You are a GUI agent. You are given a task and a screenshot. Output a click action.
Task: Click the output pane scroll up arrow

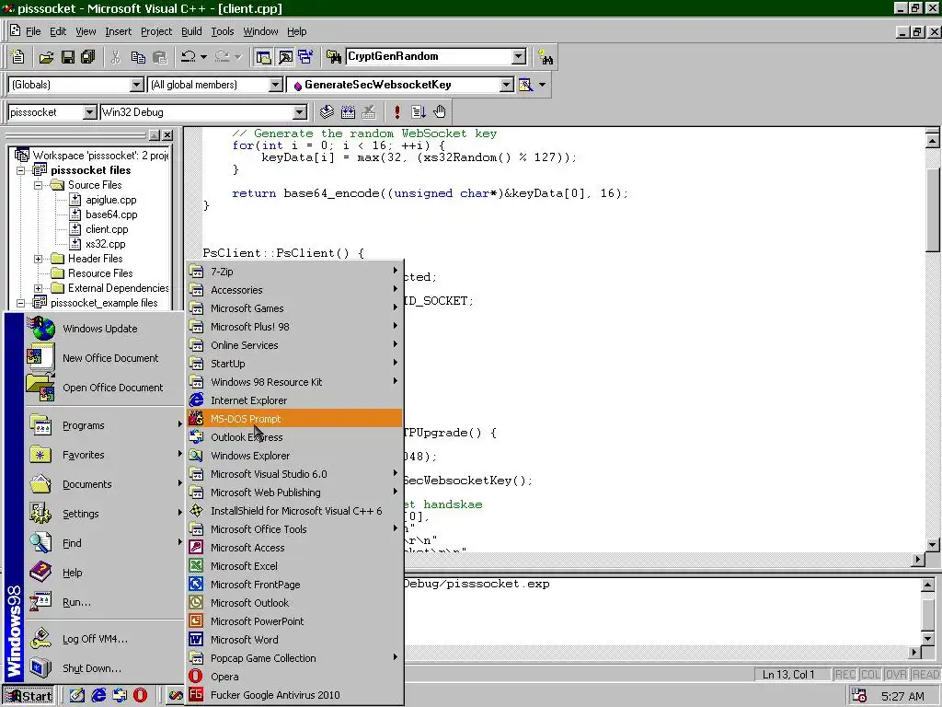(x=927, y=585)
